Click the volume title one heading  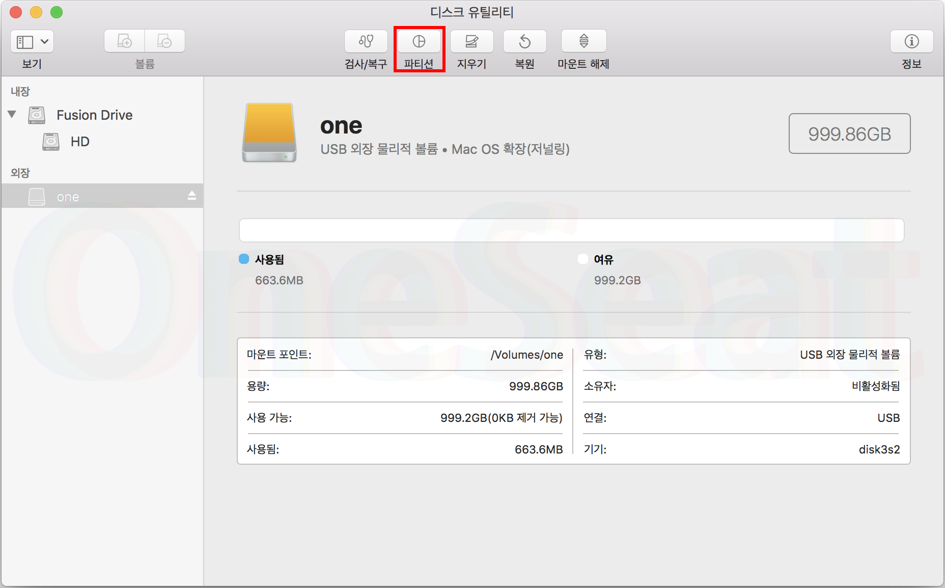(x=341, y=126)
